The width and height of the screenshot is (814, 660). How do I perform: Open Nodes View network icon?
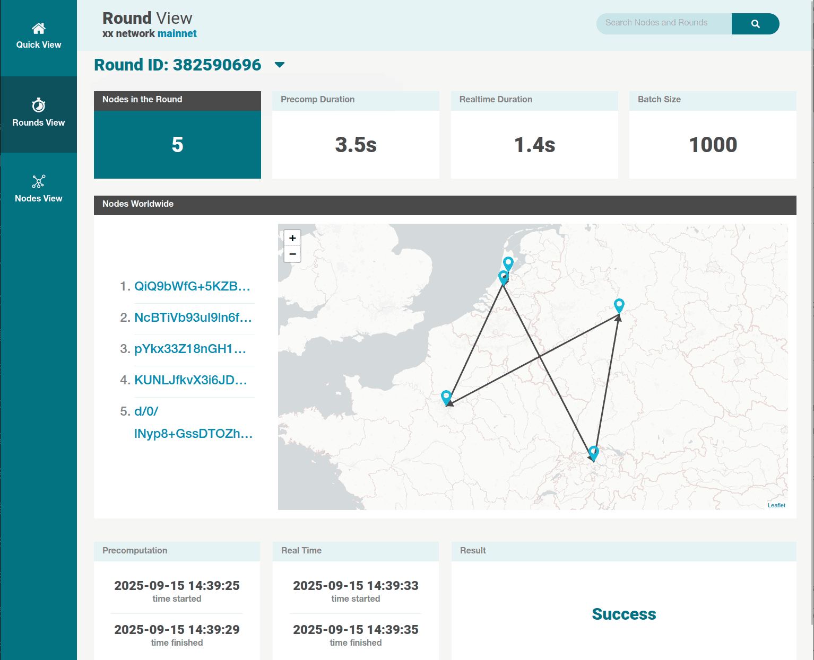pos(38,182)
